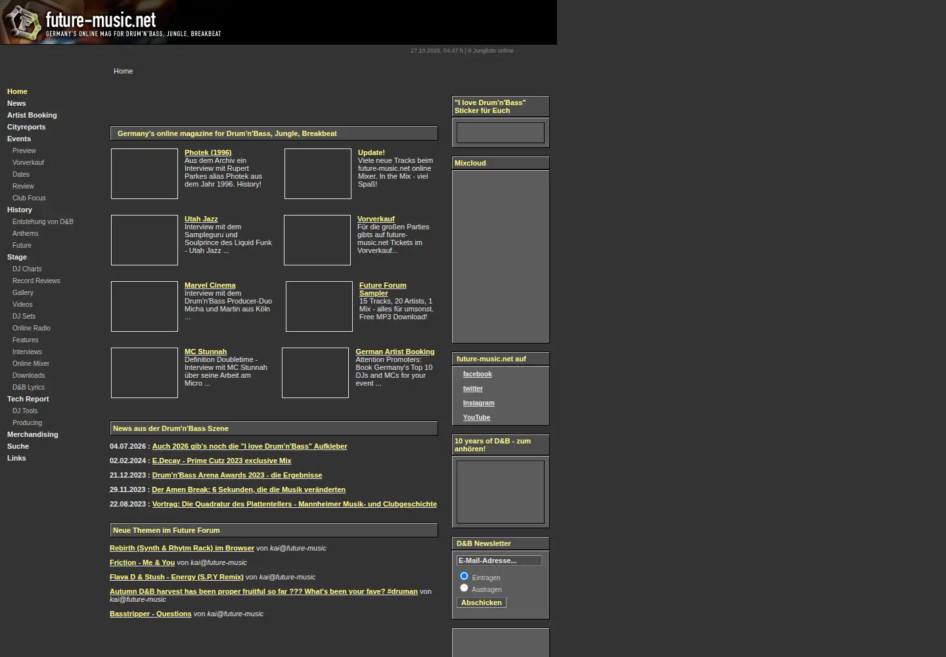Open Vorverkauf in sidebar submenu
Screen dimensions: 946x657
pyautogui.click(x=28, y=162)
